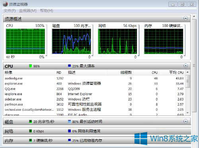The height and width of the screenshot is (148, 199).
Task: Sort by the CPU column header
Action: click(x=155, y=73)
